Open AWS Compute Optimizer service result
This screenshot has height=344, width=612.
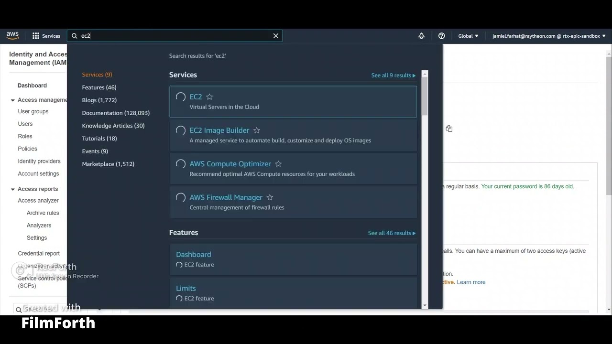coord(293,168)
